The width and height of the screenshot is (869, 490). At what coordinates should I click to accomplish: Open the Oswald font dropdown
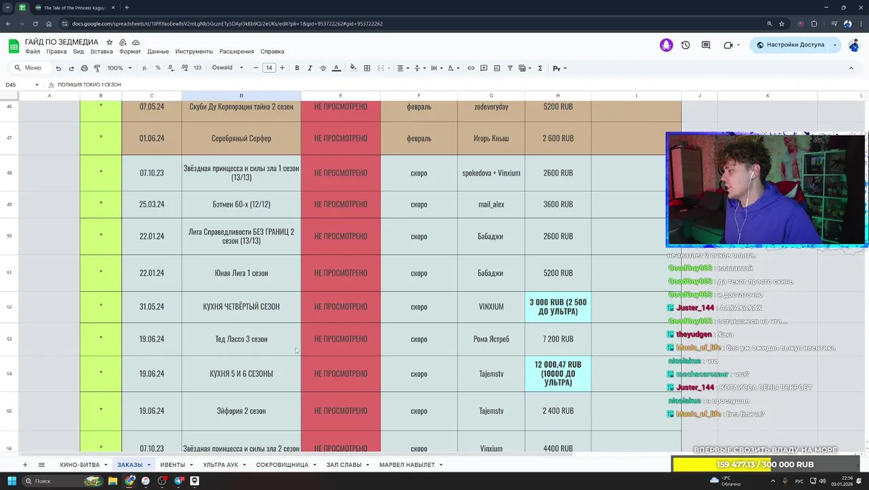point(227,68)
